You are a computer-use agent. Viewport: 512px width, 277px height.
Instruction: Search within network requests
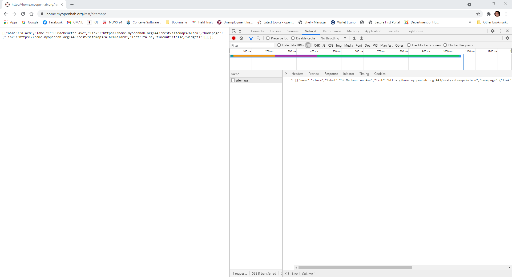click(258, 38)
